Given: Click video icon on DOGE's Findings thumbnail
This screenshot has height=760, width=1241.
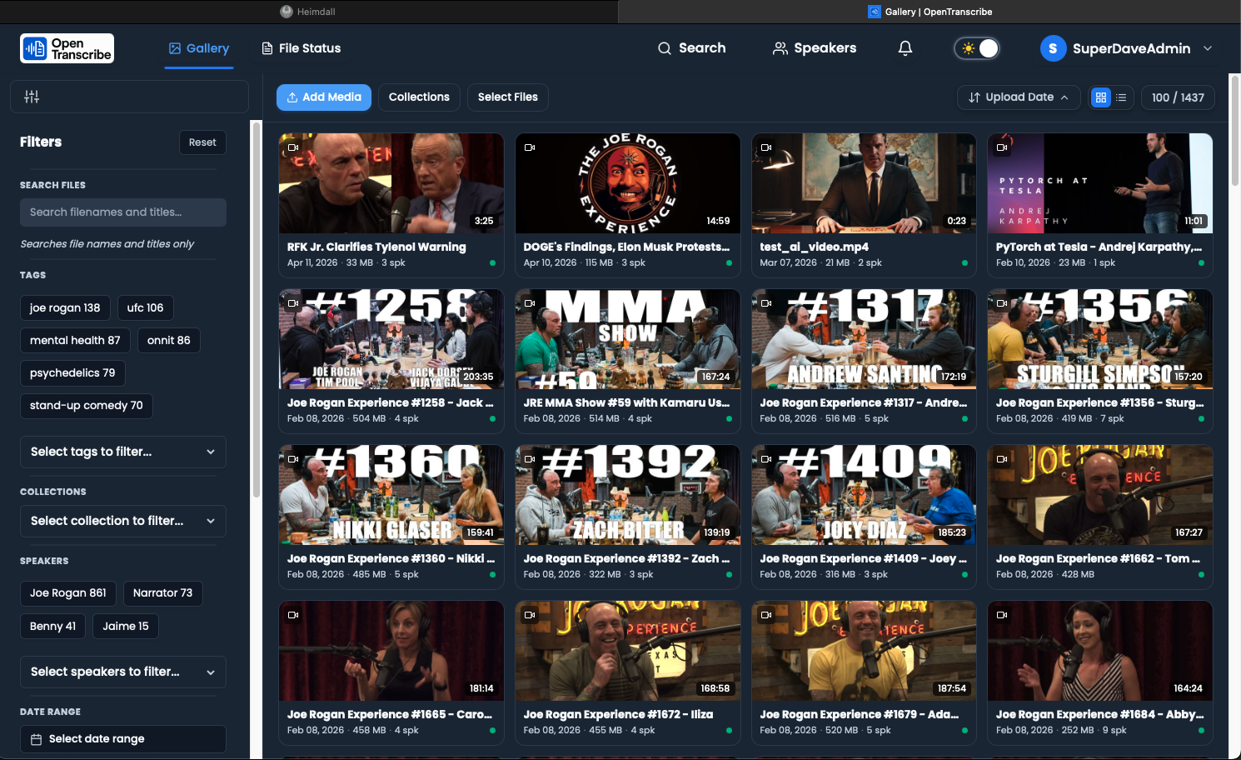Looking at the screenshot, I should coord(530,147).
